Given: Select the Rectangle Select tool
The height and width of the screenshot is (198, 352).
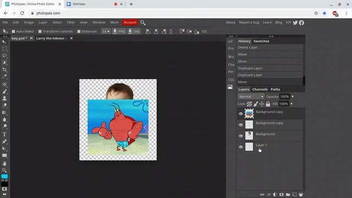Looking at the screenshot, I should tap(4, 49).
